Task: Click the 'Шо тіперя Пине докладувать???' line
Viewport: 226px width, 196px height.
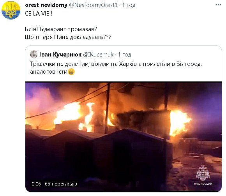Action: click(68, 37)
